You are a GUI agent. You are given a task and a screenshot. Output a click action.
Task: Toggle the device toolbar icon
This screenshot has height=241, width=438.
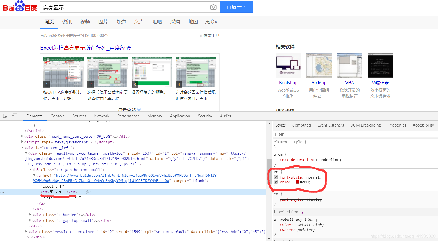point(14,116)
